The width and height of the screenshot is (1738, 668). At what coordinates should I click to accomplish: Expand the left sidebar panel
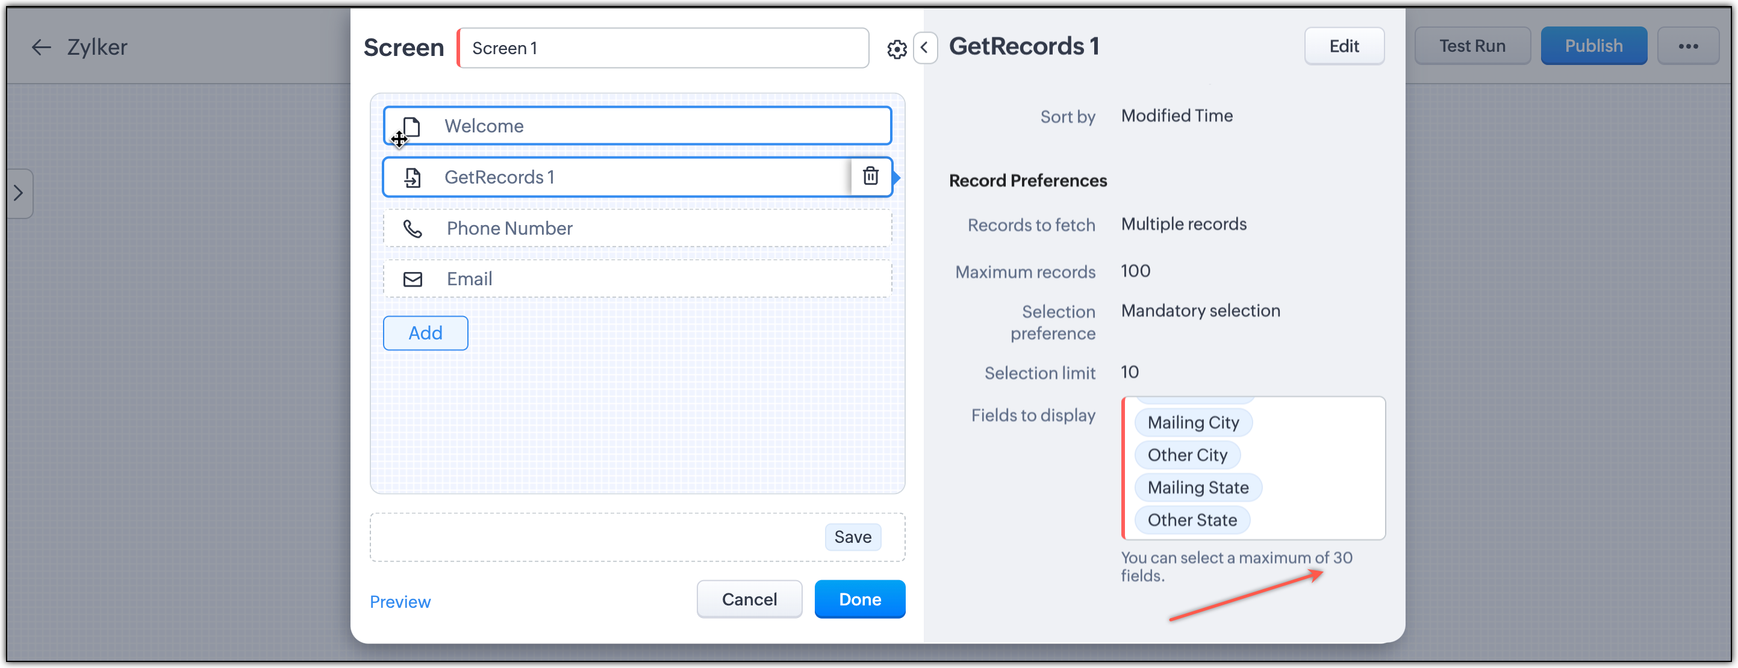pos(19,193)
